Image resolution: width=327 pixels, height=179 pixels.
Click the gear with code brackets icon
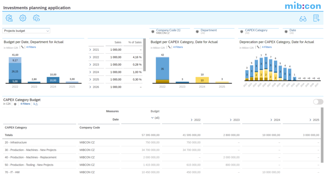pos(36,18)
